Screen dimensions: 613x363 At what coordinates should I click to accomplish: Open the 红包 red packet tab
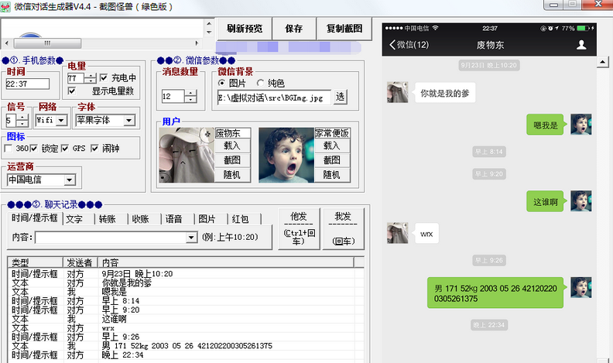click(x=240, y=219)
